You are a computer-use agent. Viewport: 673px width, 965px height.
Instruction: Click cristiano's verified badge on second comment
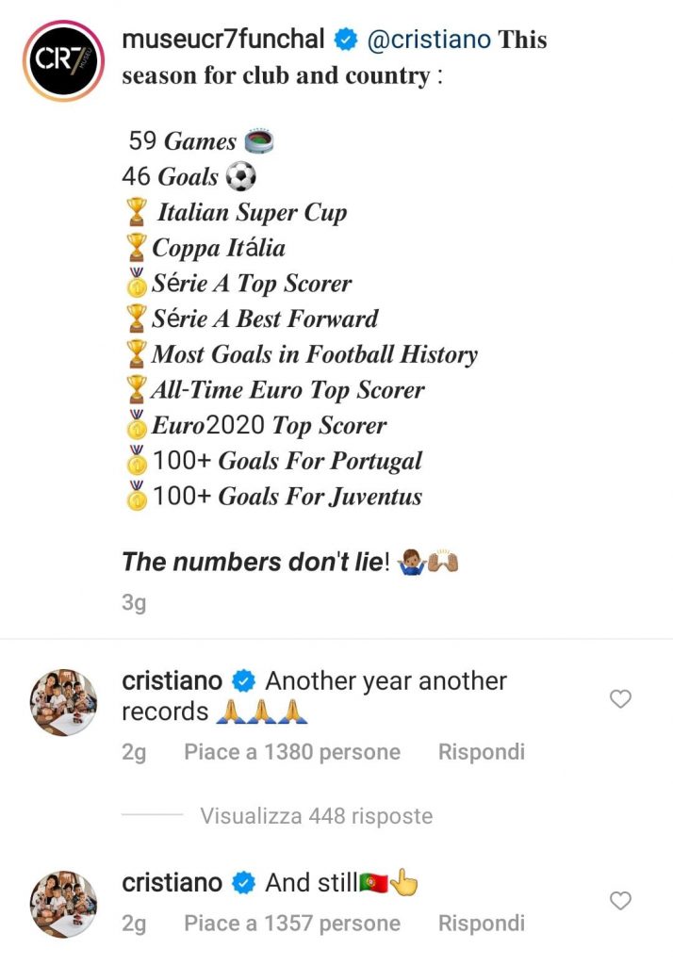244,883
